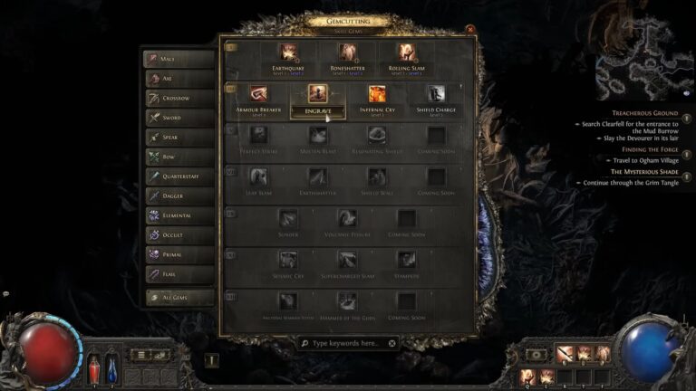This screenshot has width=696, height=391.
Task: Open the Quarterstaff gem category
Action: click(x=179, y=176)
